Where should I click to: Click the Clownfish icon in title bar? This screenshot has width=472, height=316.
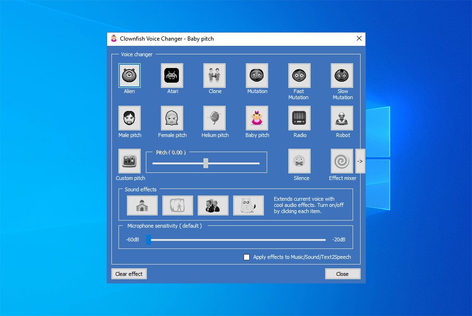[x=114, y=39]
